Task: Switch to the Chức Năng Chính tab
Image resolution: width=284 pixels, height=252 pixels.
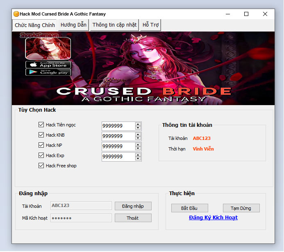Action: point(34,25)
